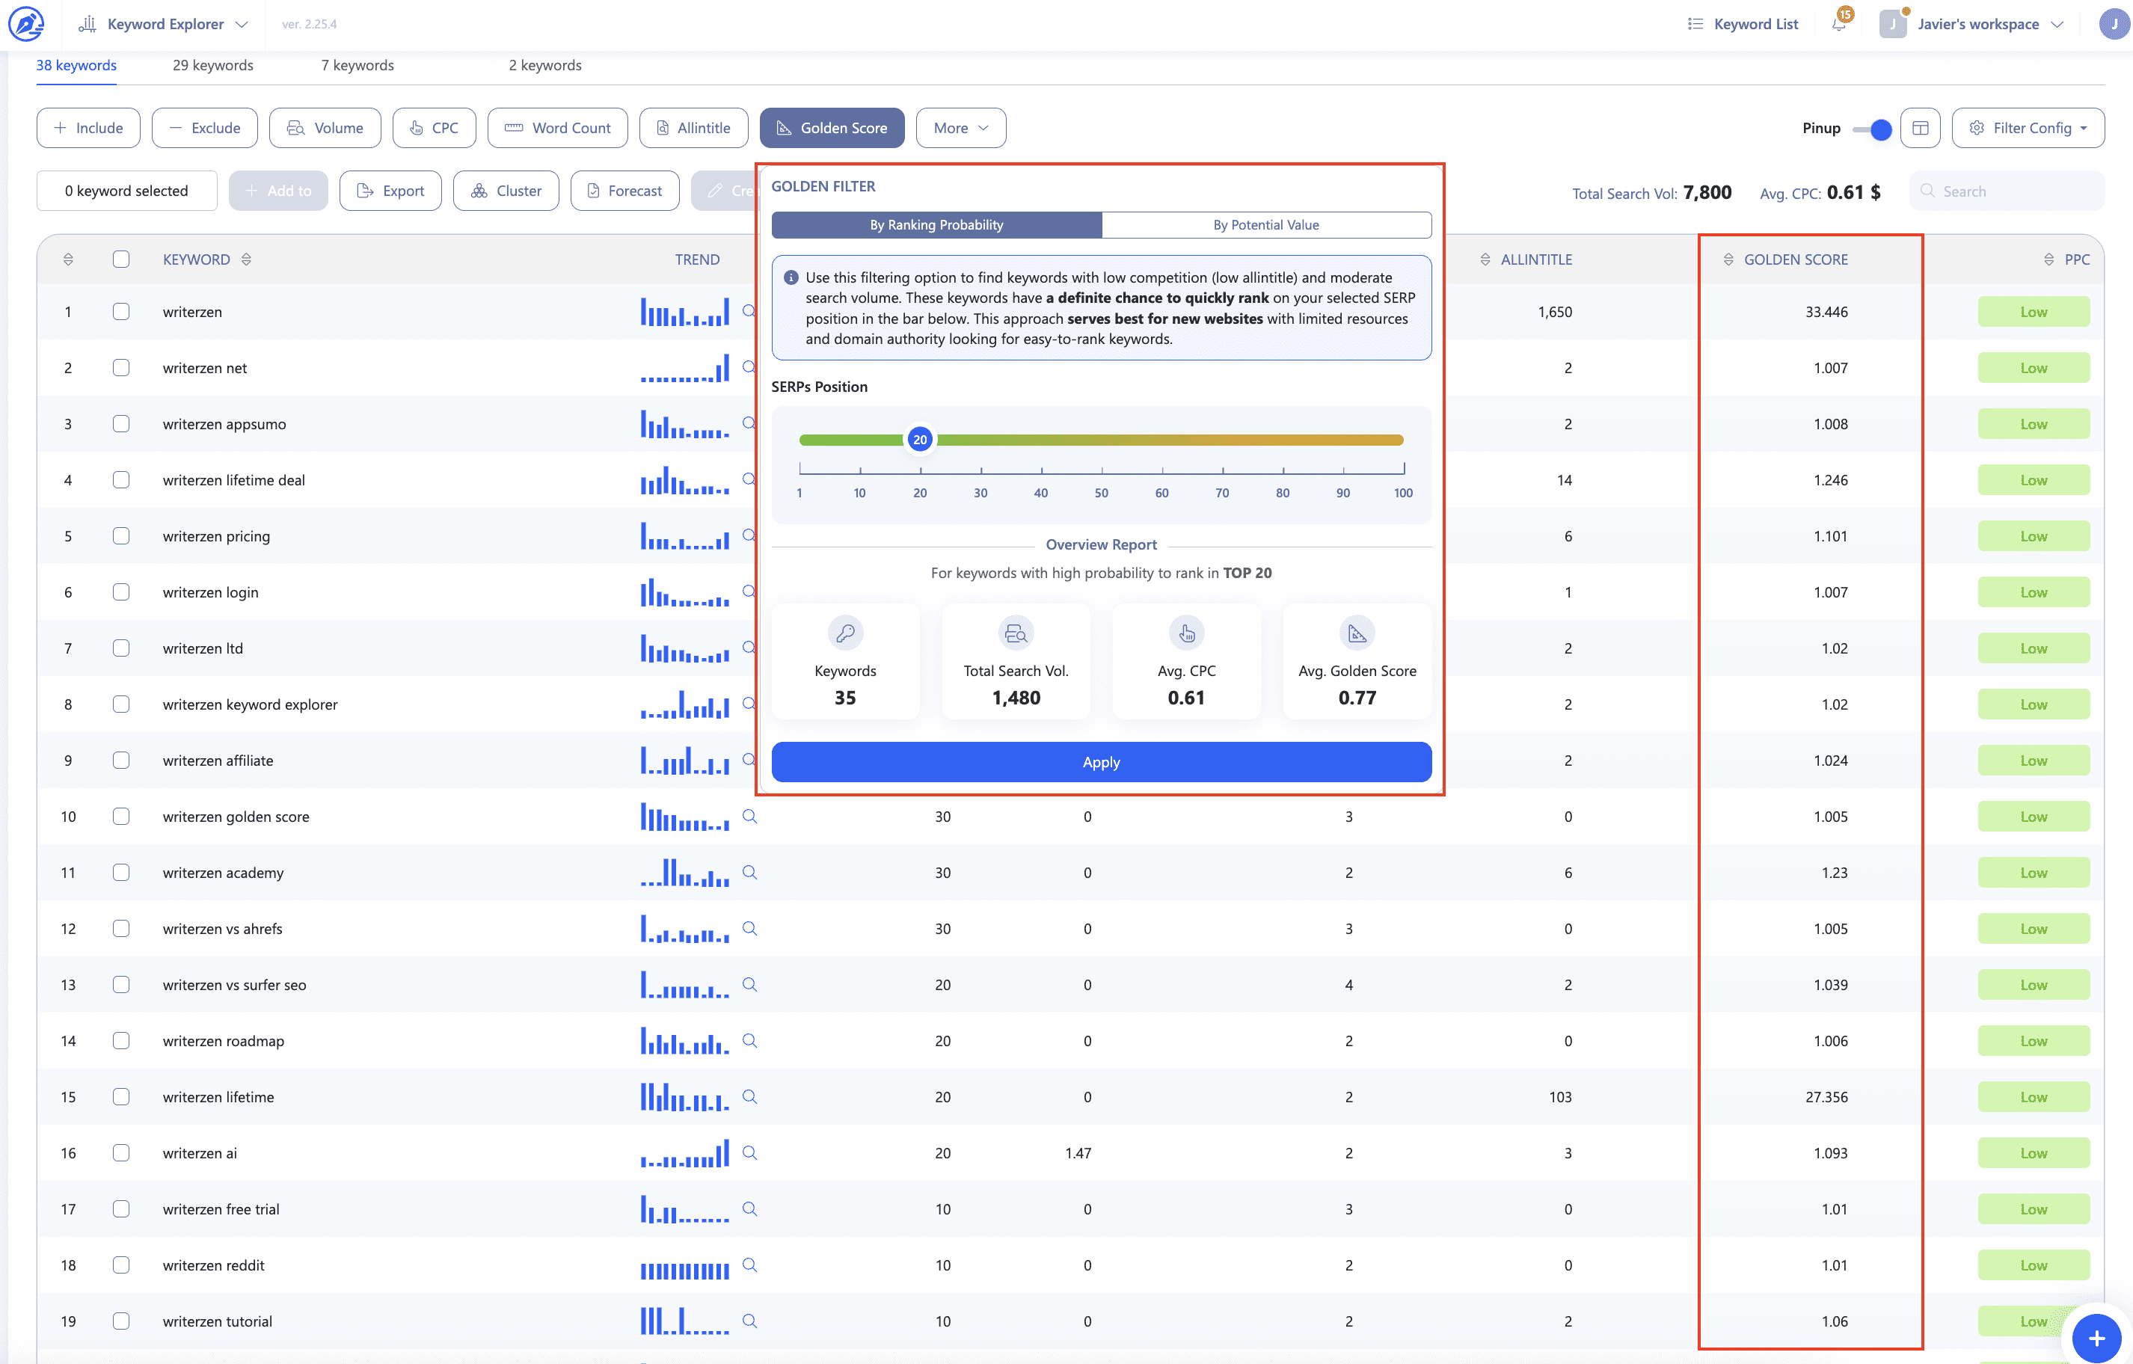This screenshot has height=1364, width=2133.
Task: Click the search magnifier for writerzen roadmap
Action: pyautogui.click(x=749, y=1041)
